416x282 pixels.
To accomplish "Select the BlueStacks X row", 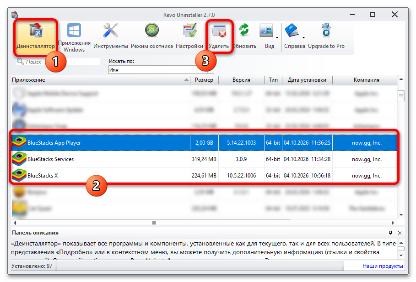I will pyautogui.click(x=204, y=176).
